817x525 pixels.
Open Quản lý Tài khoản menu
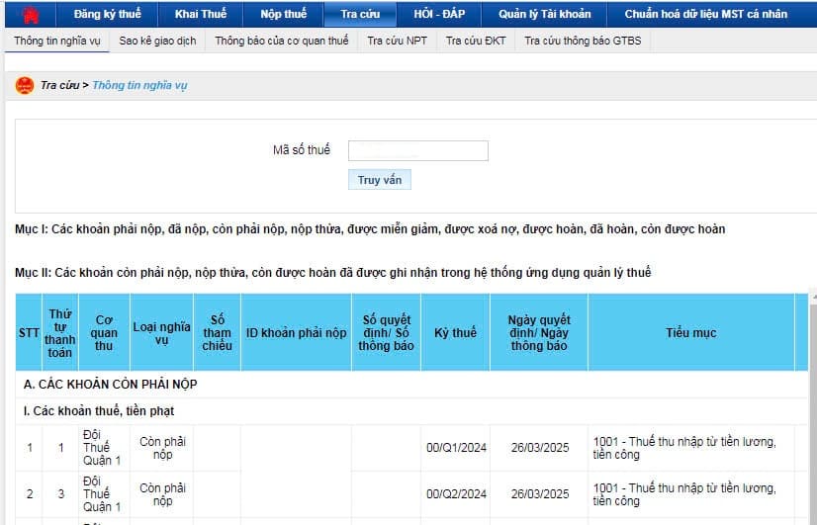(x=544, y=14)
